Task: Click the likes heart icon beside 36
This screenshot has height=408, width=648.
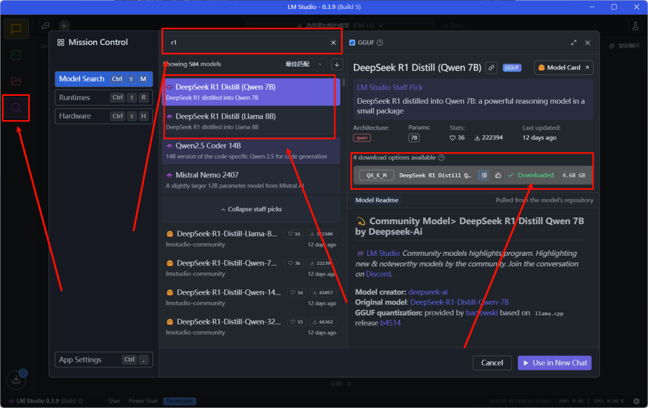Action: [452, 138]
